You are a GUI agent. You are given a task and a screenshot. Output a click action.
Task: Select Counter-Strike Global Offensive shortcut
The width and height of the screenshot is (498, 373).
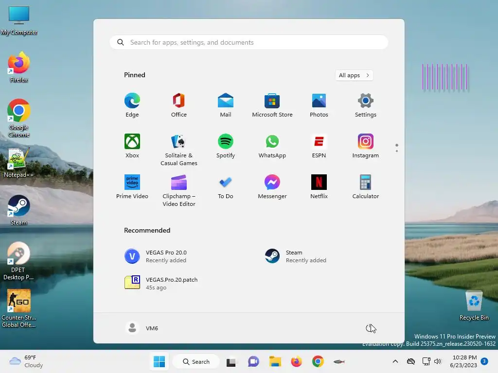[19, 308]
